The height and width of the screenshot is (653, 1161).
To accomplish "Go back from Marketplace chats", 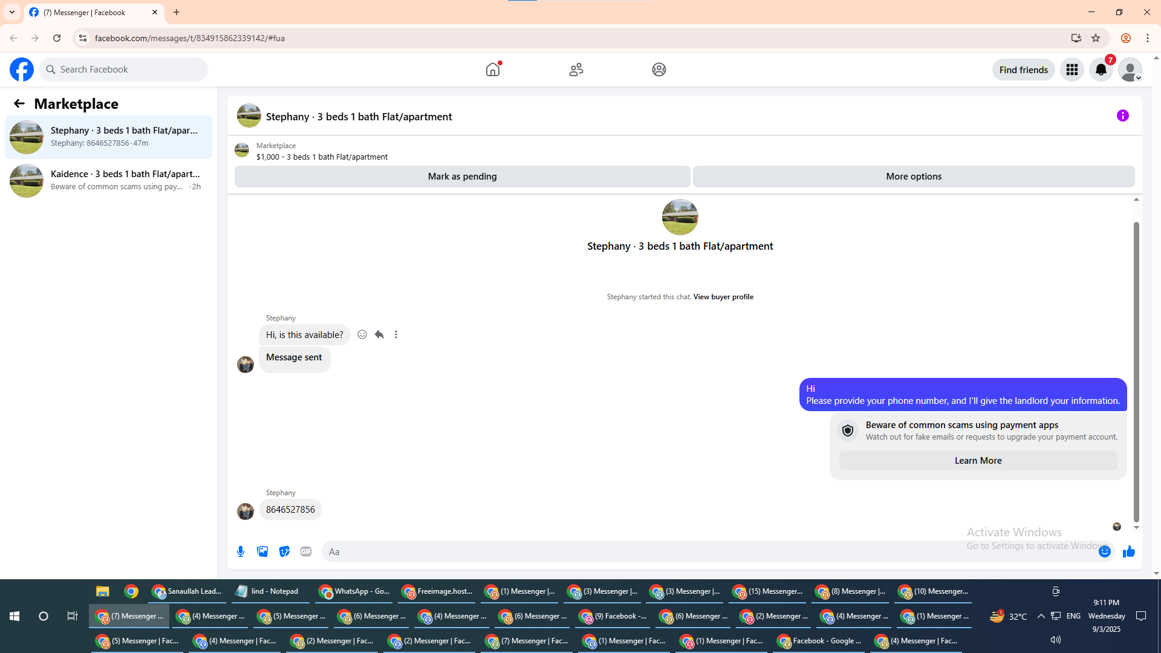I will click(x=19, y=103).
